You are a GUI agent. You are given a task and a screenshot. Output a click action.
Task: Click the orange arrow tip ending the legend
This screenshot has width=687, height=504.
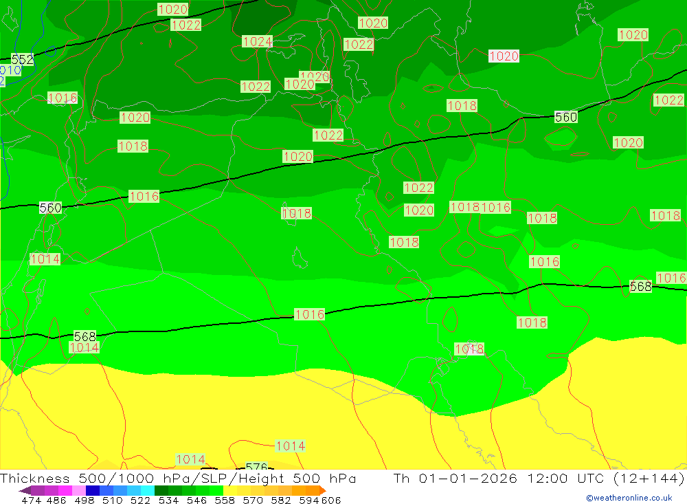(x=323, y=490)
